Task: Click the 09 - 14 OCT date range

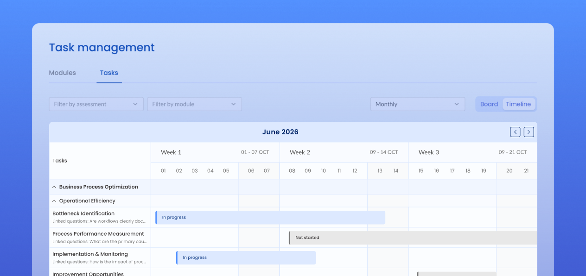Action: coord(384,152)
